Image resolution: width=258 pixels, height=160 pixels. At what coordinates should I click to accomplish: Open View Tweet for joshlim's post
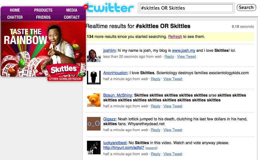tap(186, 56)
